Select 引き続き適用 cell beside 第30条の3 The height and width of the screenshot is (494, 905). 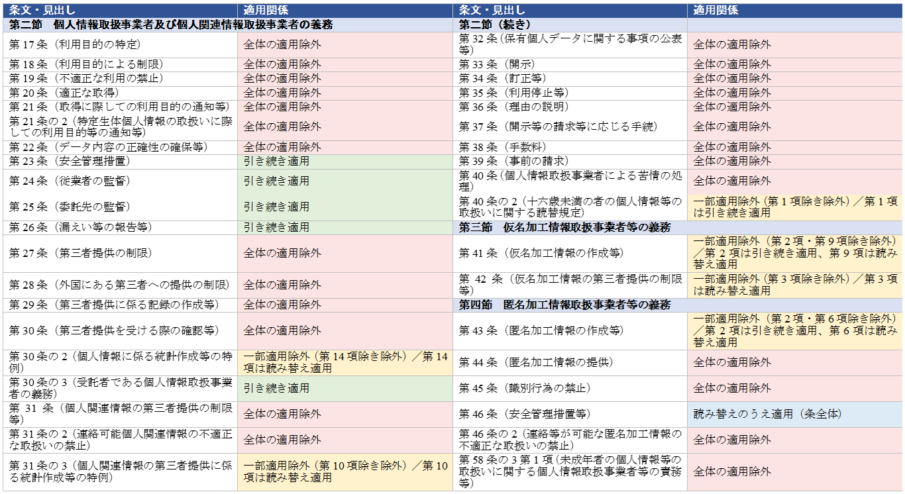click(345, 389)
